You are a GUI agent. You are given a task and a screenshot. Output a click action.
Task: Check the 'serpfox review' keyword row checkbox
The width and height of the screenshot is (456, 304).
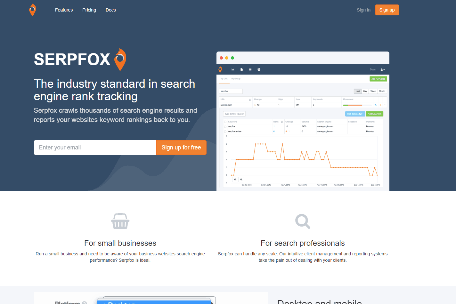[225, 132]
